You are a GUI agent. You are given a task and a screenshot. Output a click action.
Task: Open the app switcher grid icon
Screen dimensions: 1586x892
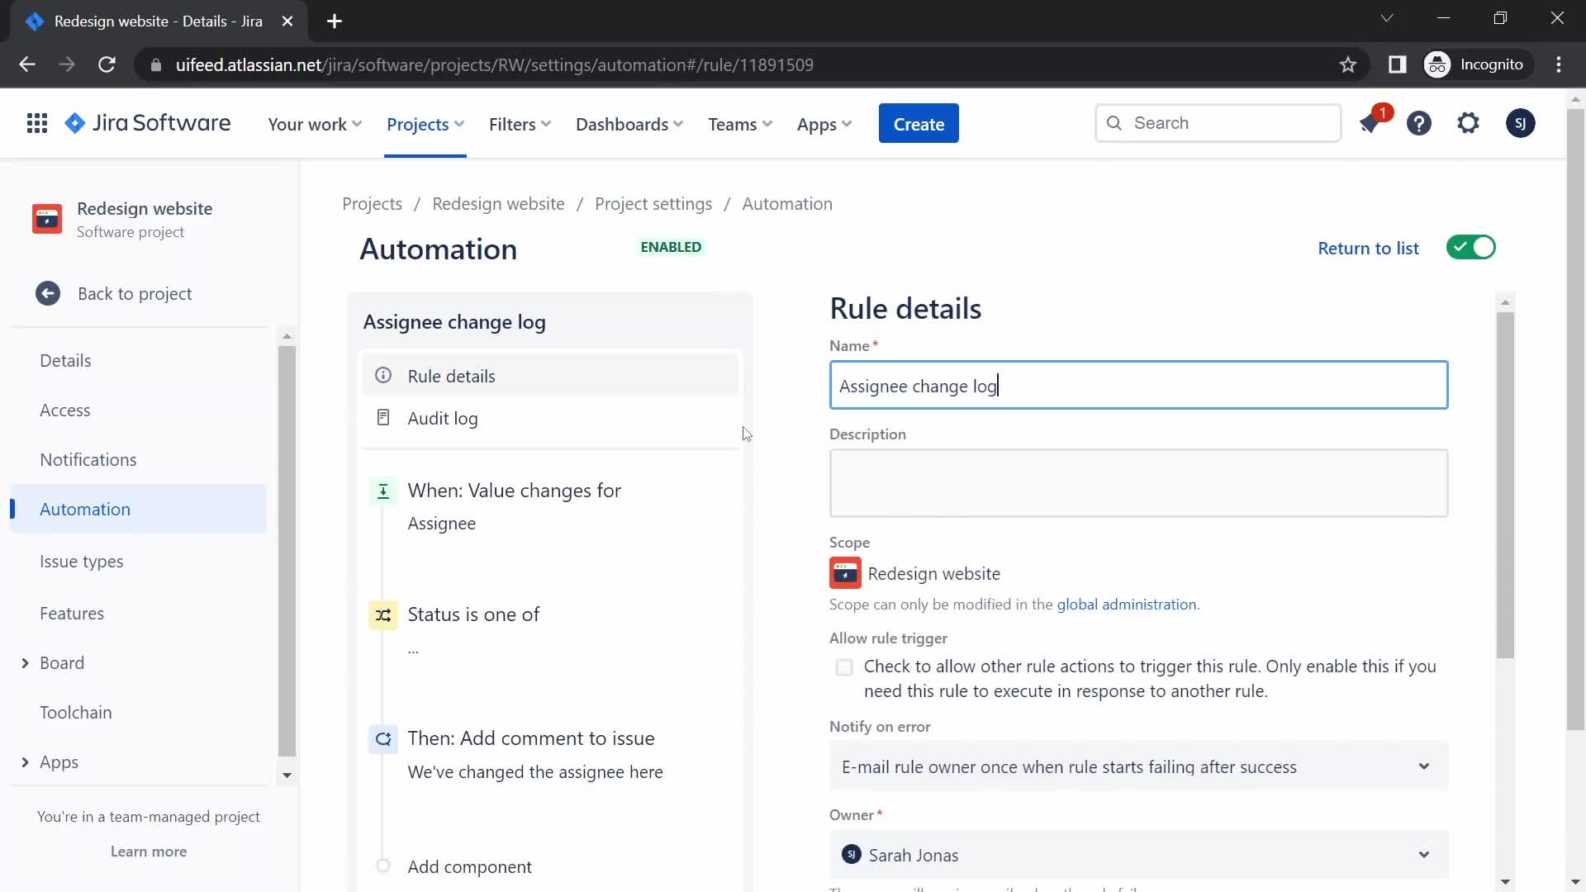[x=37, y=124]
